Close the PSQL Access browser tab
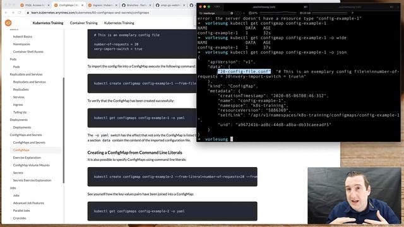 pos(49,5)
